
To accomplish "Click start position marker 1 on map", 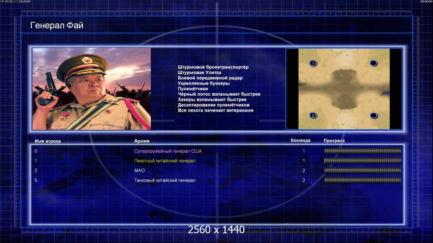I will pos(313,63).
